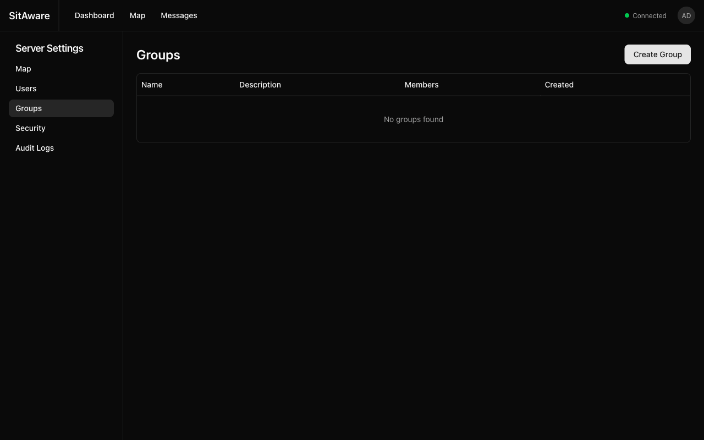Click the Name column header

tap(152, 85)
